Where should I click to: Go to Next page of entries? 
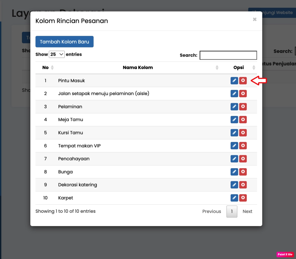[x=247, y=211]
